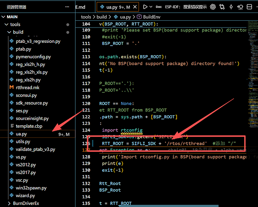The image size is (258, 207).
Task: Switch to the ua.py tab
Action: pyautogui.click(x=118, y=7)
